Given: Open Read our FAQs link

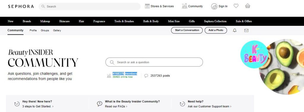Looking at the screenshot, I should tap(116, 106).
